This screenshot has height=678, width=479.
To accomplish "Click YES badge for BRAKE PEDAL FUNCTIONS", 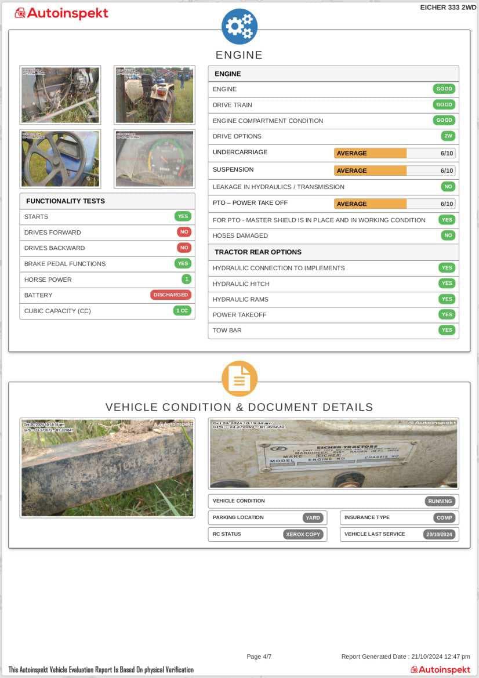I will tap(183, 263).
